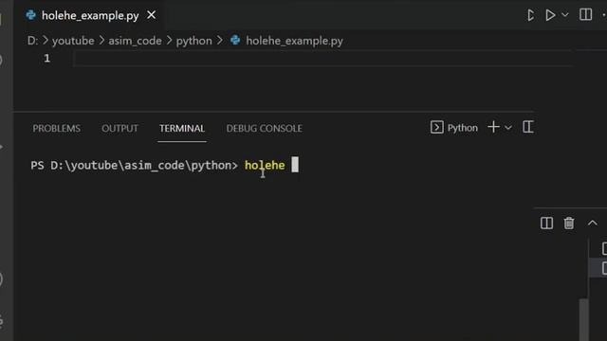This screenshot has height=341, width=607.
Task: Select the TERMINAL panel tab
Action: click(x=182, y=129)
